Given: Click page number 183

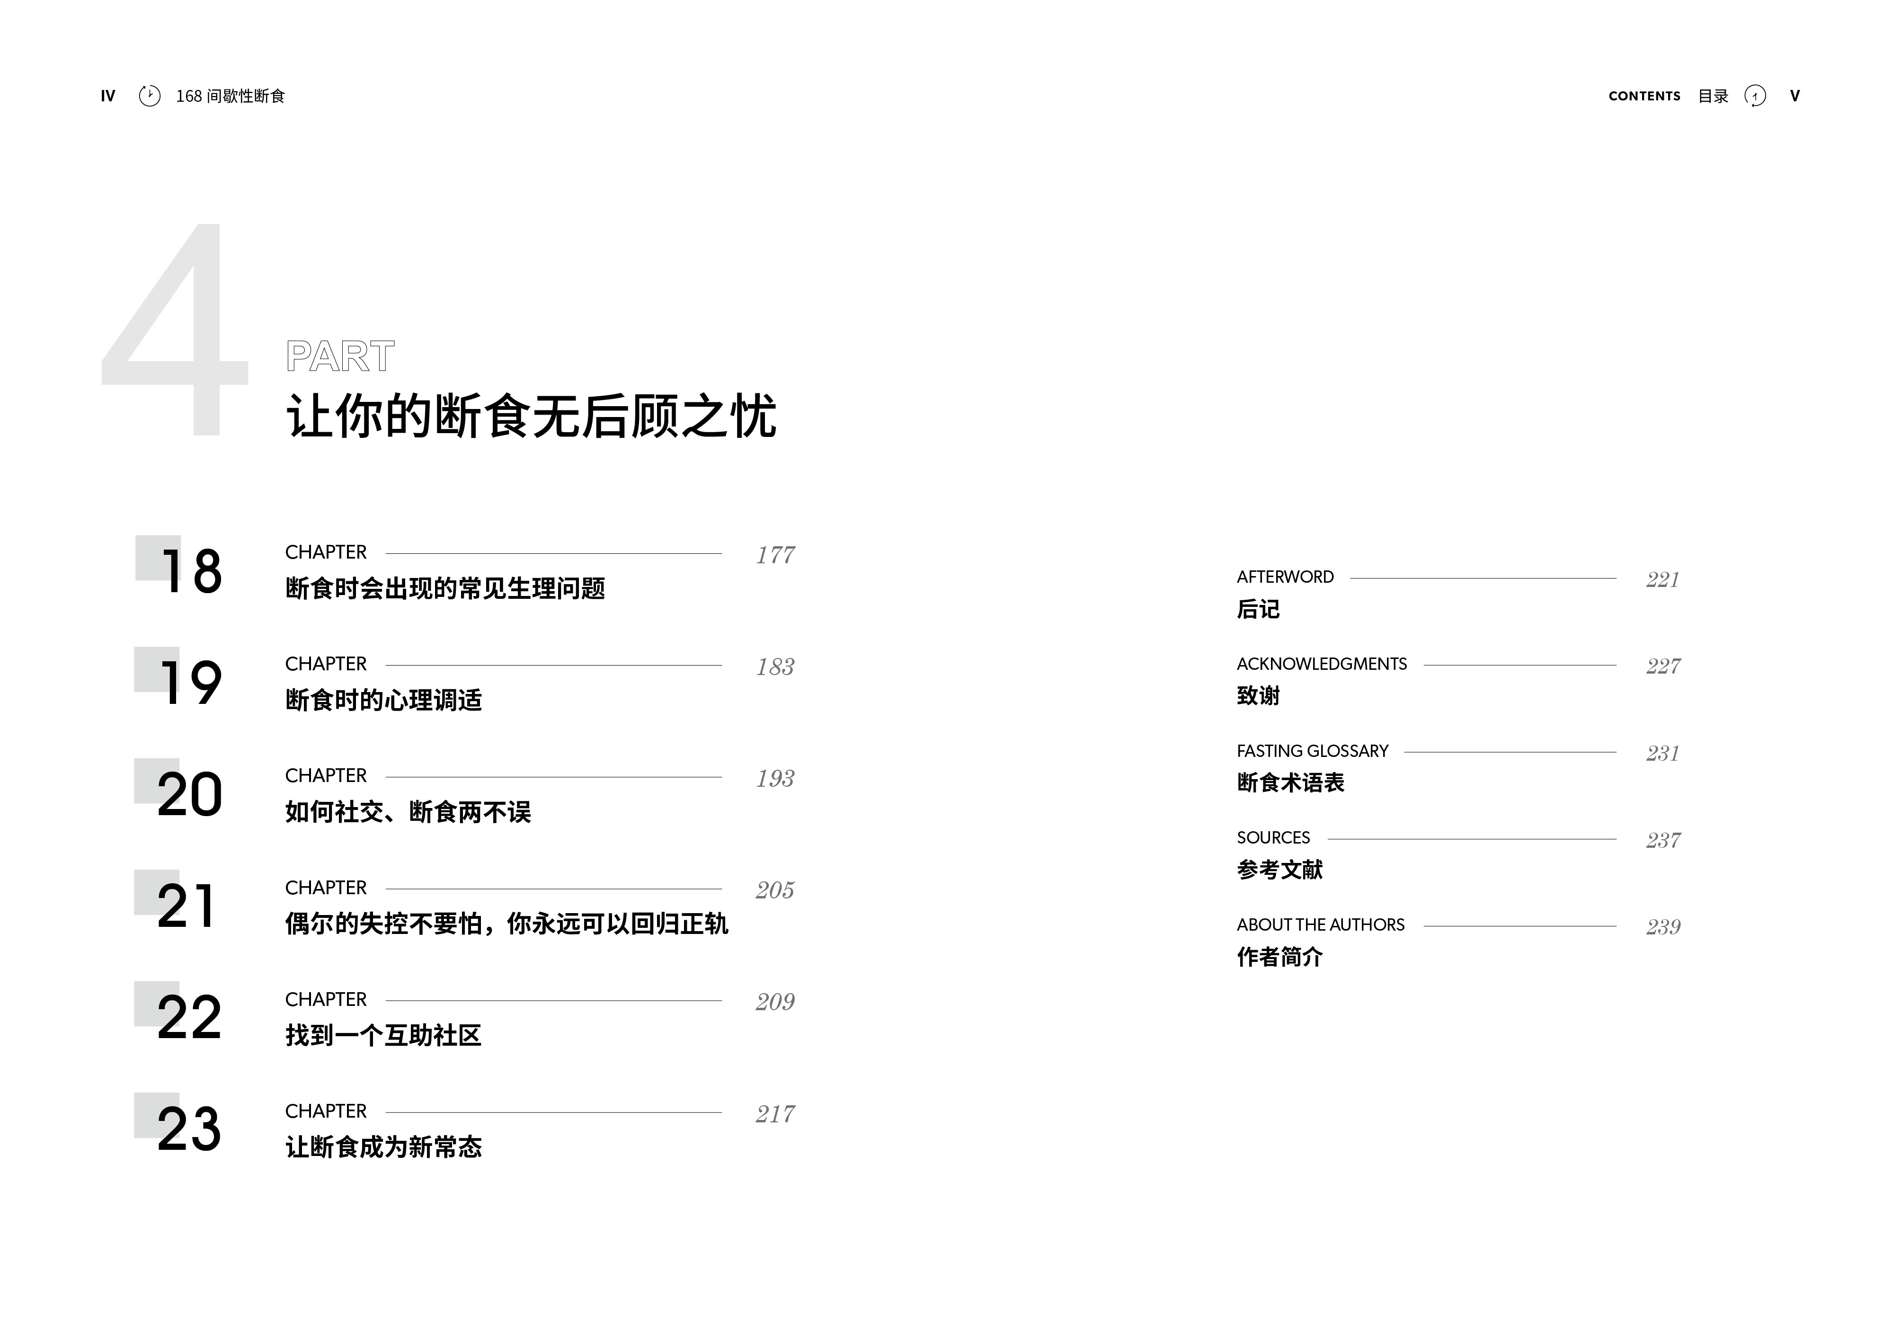Looking at the screenshot, I should 775,667.
